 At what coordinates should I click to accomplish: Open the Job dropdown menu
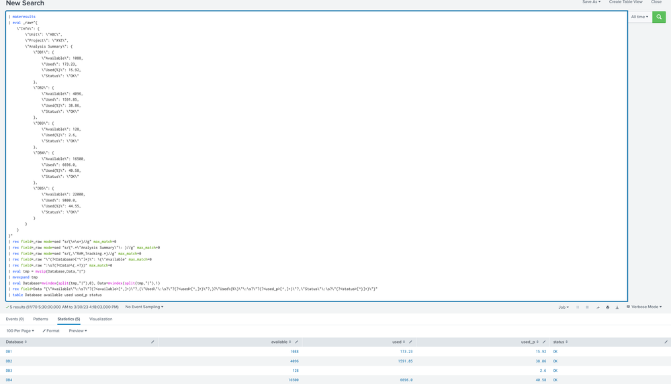[564, 307]
